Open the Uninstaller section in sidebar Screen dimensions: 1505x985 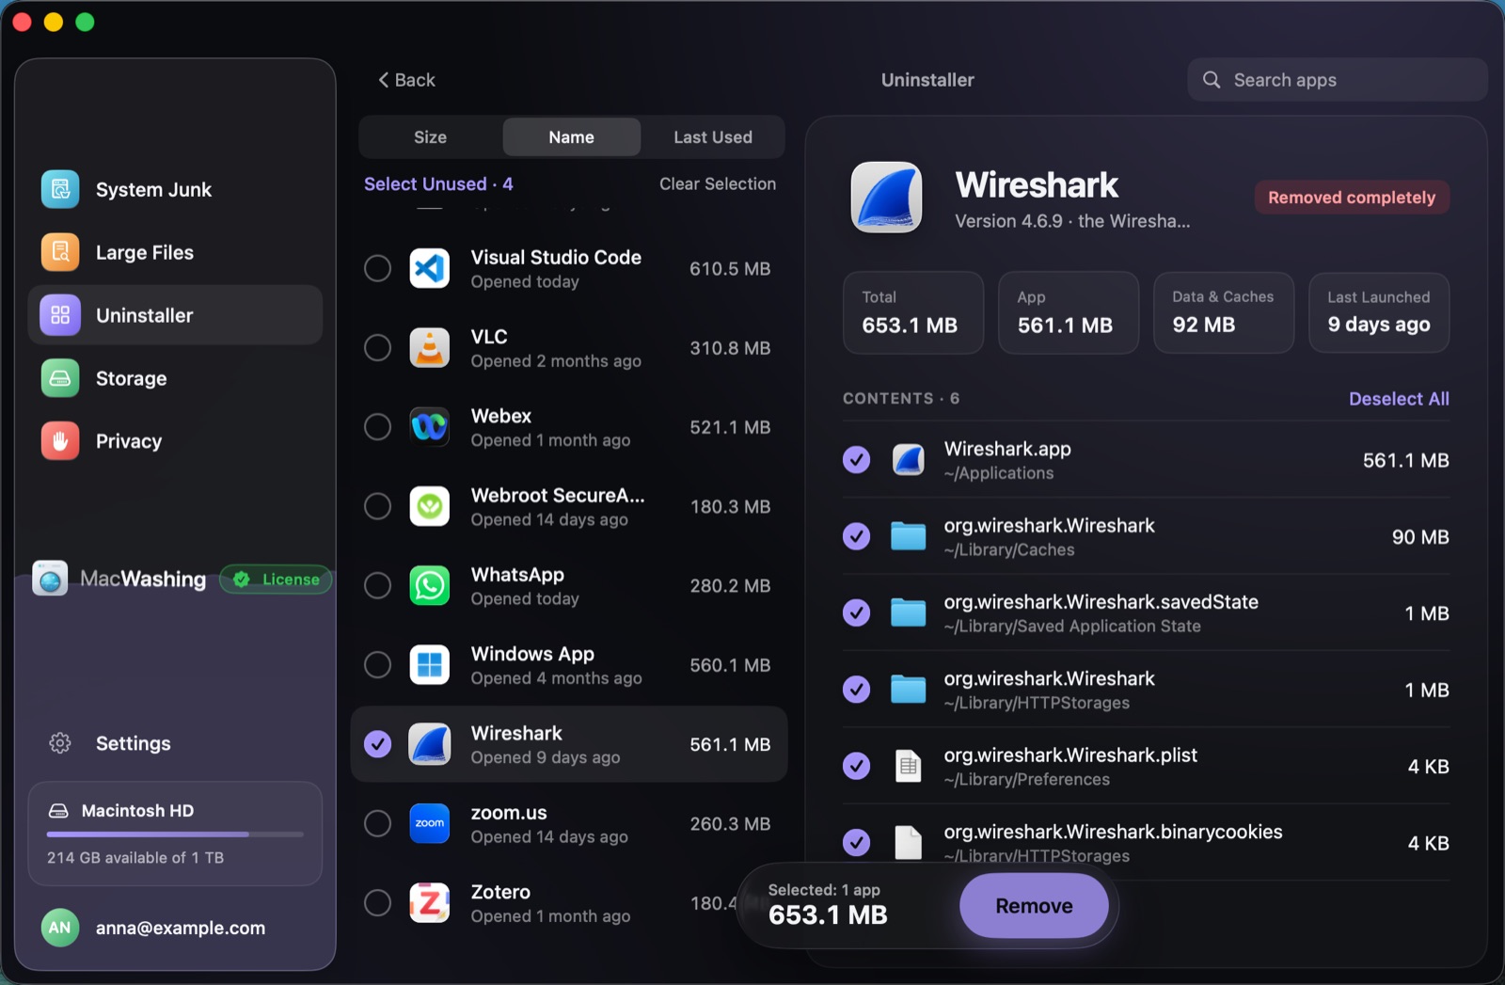[x=175, y=315]
